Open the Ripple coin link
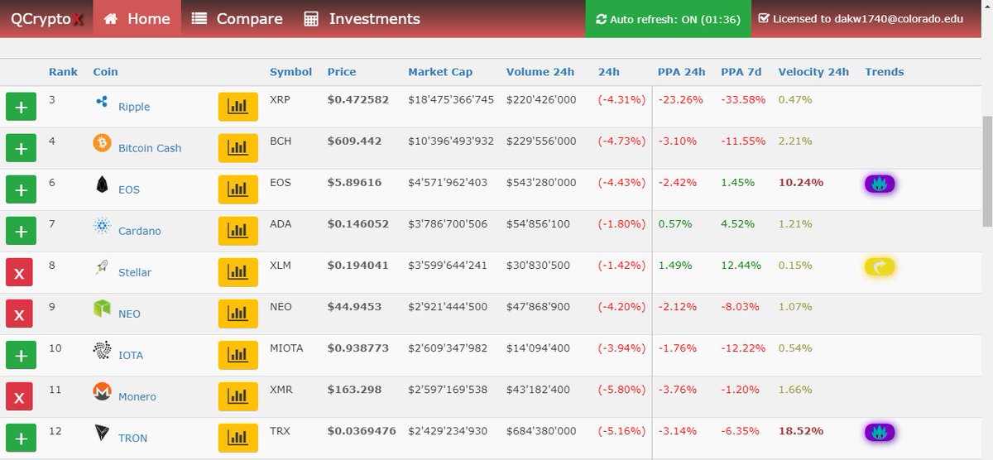 (134, 107)
